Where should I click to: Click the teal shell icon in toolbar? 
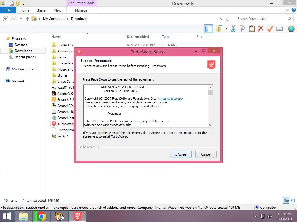click(291, 29)
